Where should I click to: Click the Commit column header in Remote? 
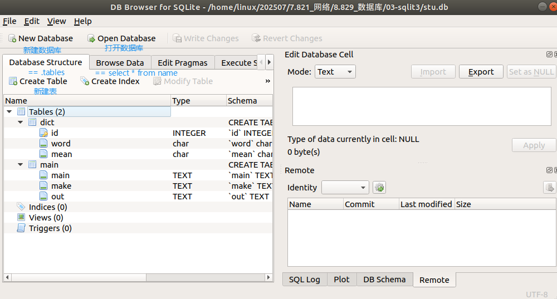tap(371, 204)
